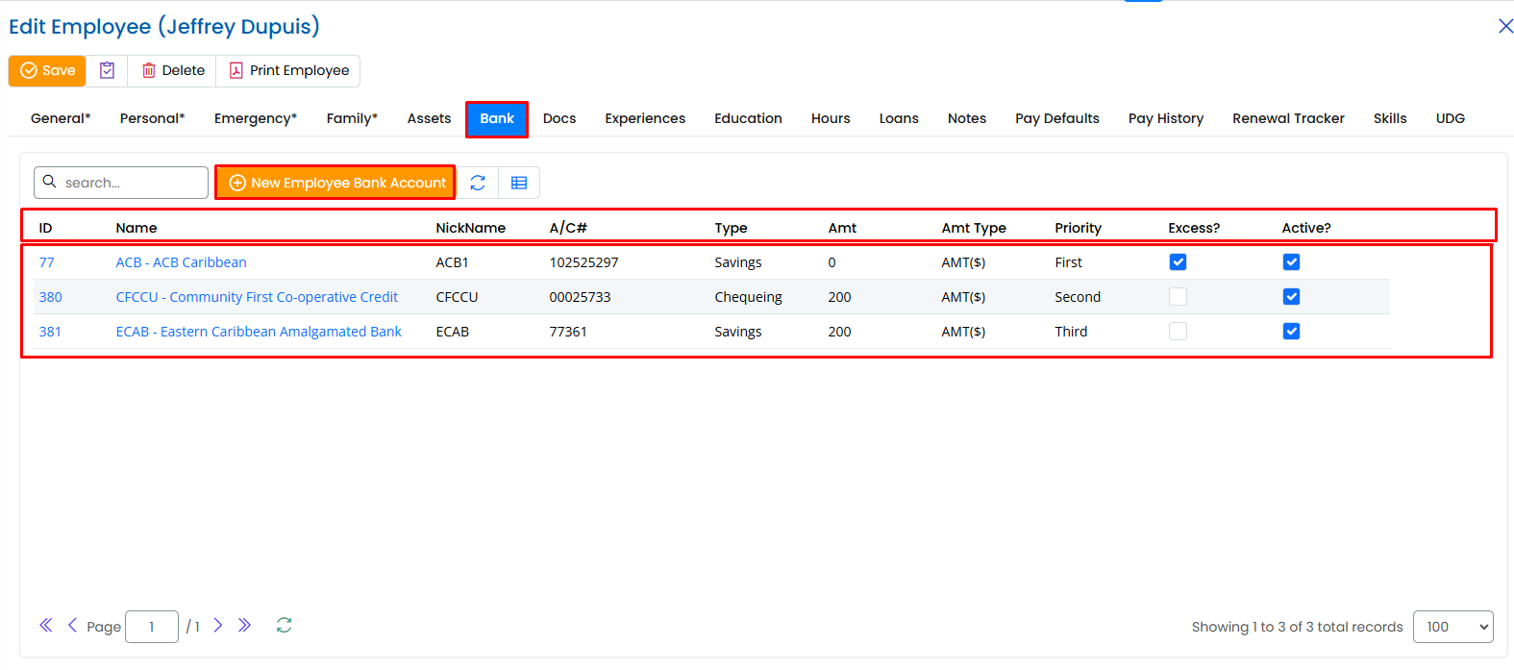
Task: Click the Print Employee button
Action: 288,70
